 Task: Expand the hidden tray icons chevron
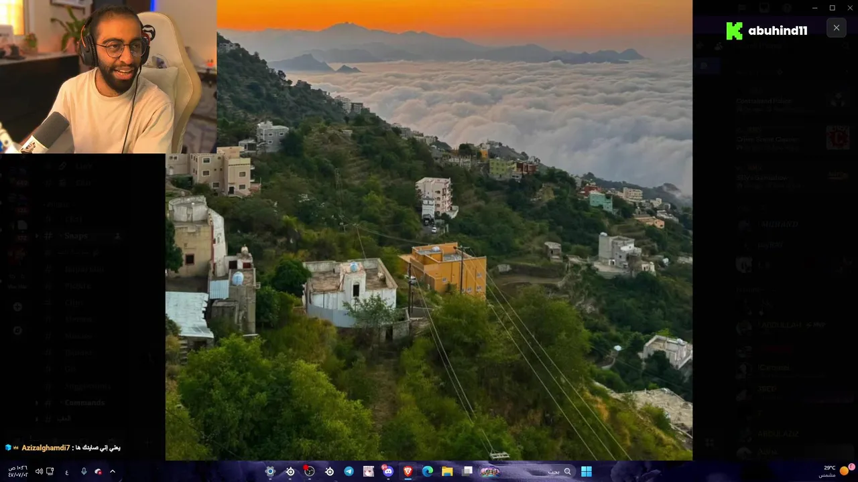click(x=113, y=471)
